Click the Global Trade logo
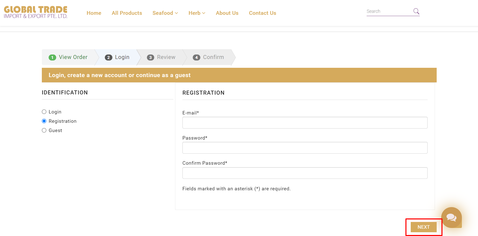Image resolution: width=478 pixels, height=236 pixels. 36,12
